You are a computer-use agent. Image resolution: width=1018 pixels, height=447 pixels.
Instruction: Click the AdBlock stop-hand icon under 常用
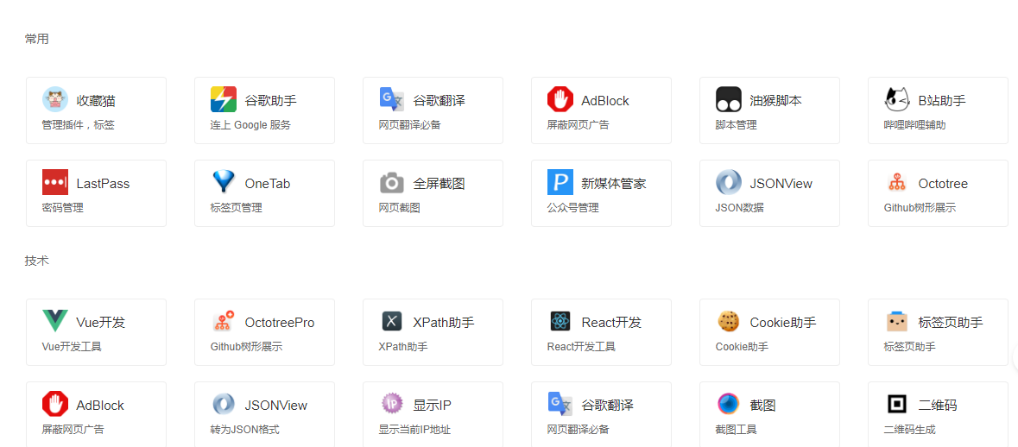[560, 99]
